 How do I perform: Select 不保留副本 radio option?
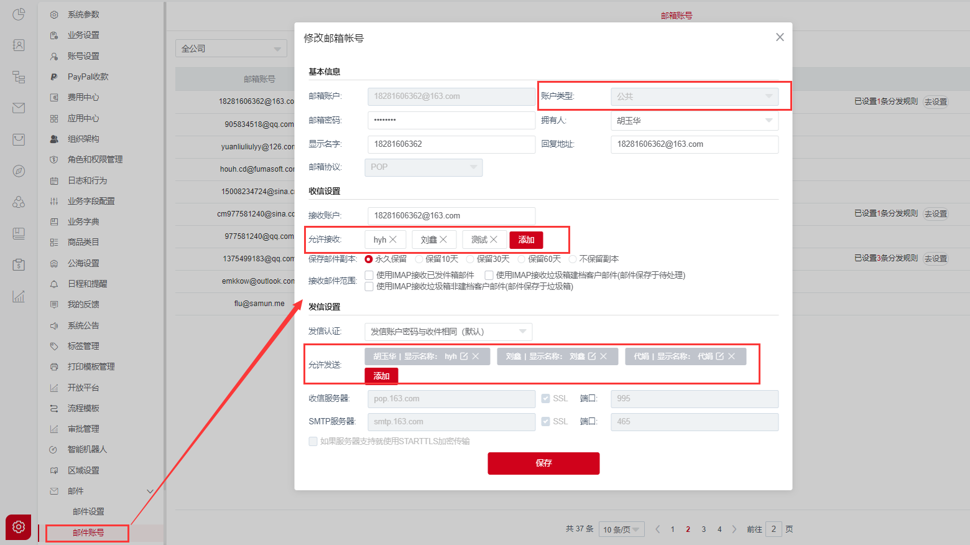coord(573,259)
